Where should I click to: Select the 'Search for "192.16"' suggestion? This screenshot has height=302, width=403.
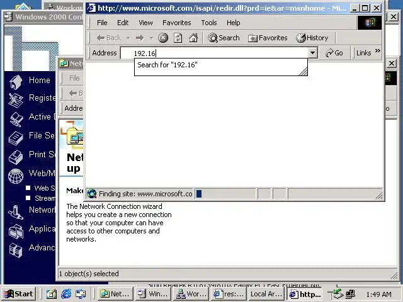pyautogui.click(x=167, y=65)
